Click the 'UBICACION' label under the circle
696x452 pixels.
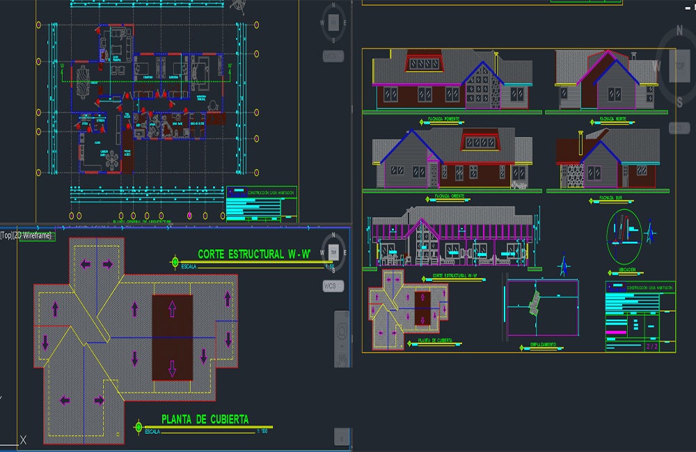(627, 270)
